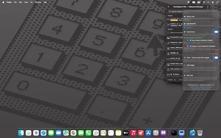Click the folder icon beside My Project
Screen dimensions: 221x138
tap(168, 75)
